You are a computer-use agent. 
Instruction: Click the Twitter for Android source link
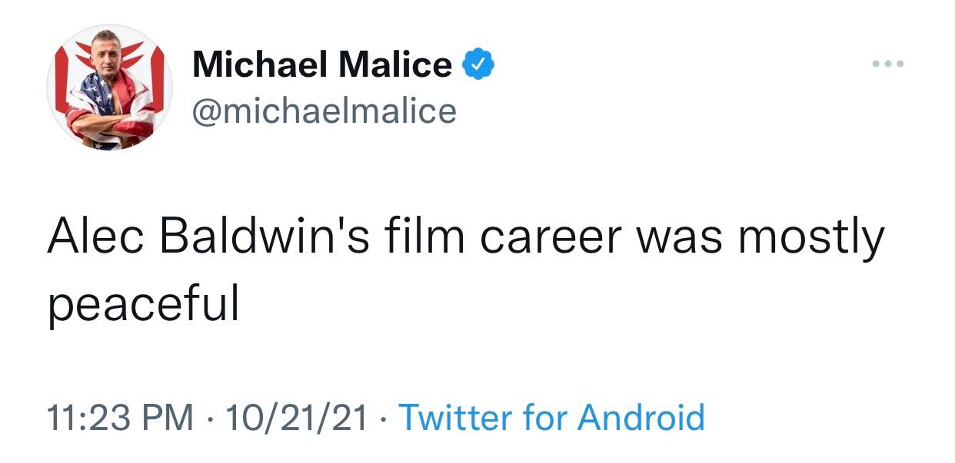click(x=551, y=418)
